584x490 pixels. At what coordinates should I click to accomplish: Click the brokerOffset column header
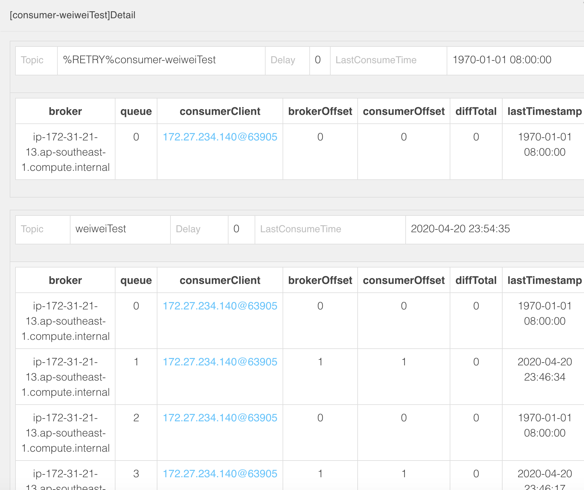pos(320,280)
